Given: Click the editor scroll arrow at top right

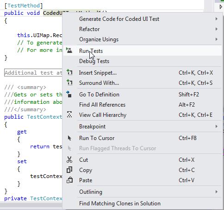Looking at the screenshot, I should pyautogui.click(x=221, y=7).
